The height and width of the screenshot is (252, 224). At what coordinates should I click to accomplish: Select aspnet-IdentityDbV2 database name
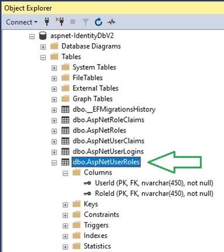click(82, 36)
